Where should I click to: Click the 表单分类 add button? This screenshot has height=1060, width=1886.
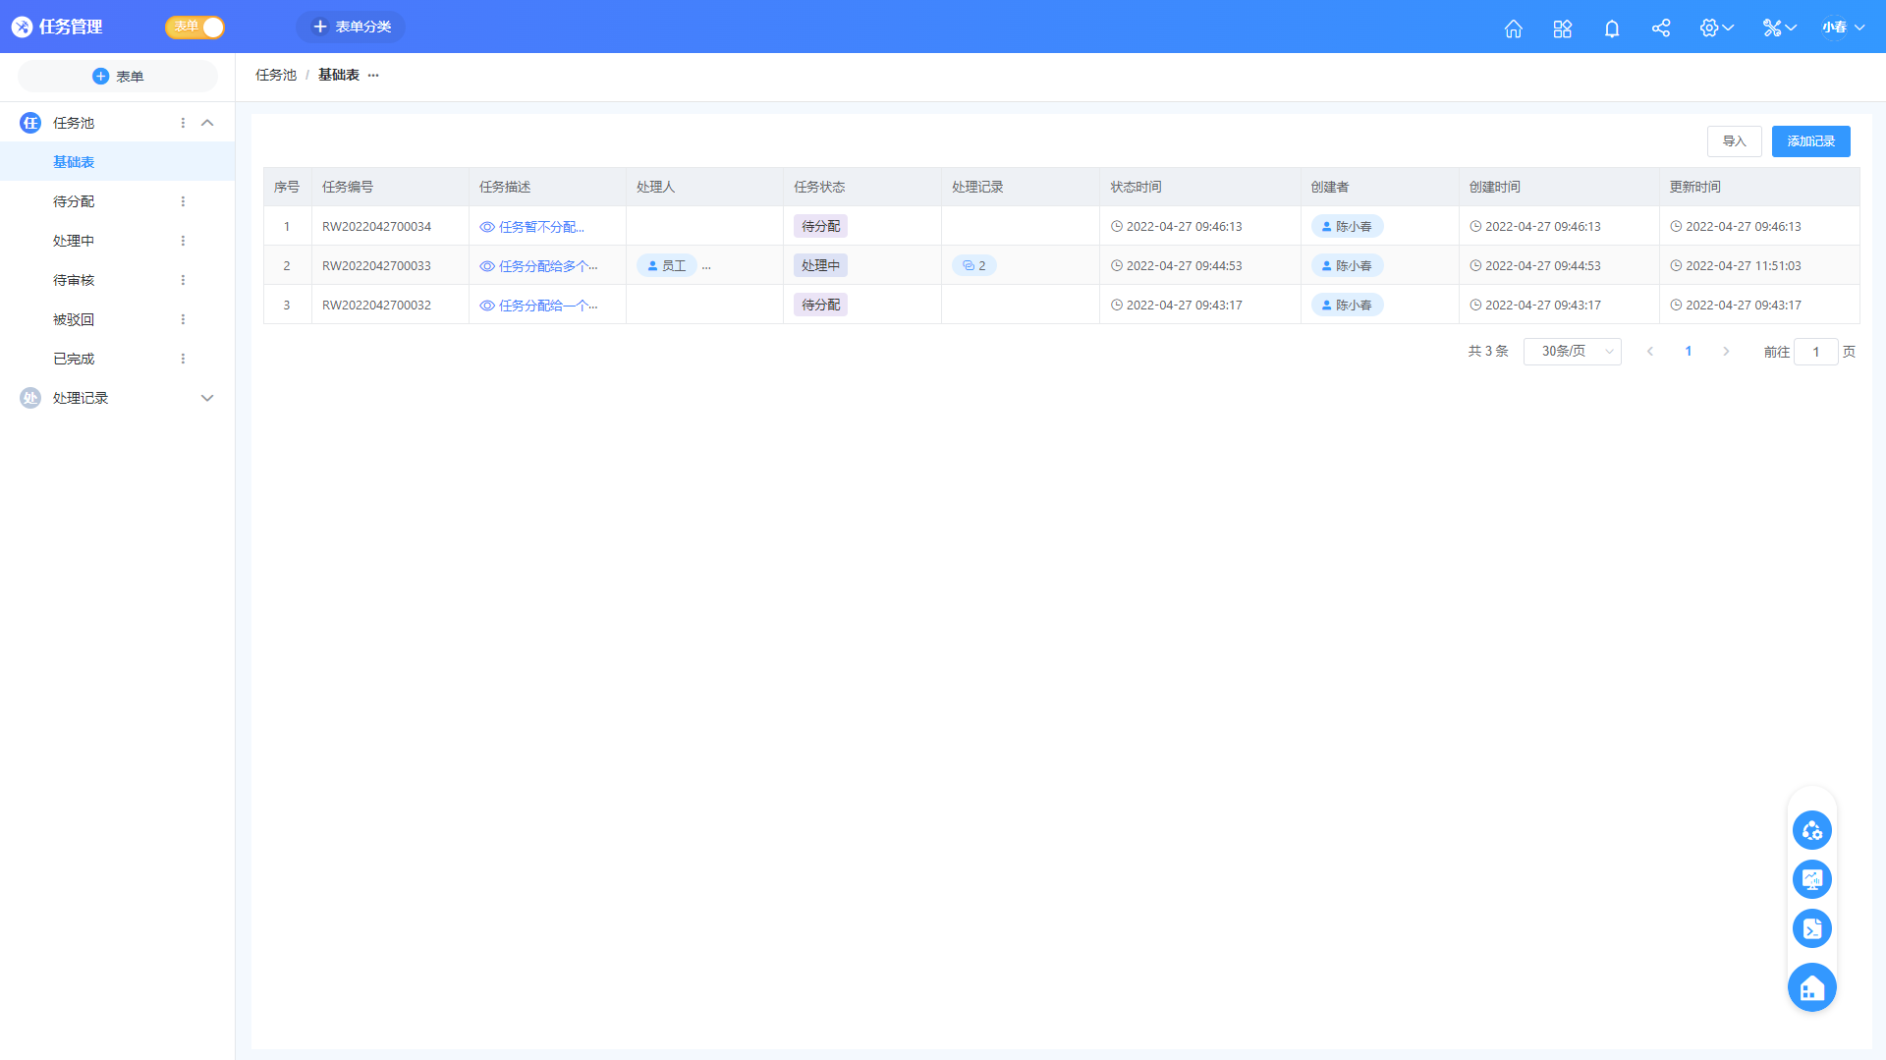351,27
